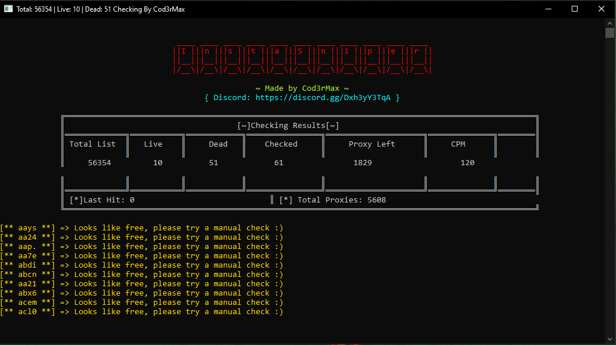Click the 'abcn' result line

[x=141, y=275]
